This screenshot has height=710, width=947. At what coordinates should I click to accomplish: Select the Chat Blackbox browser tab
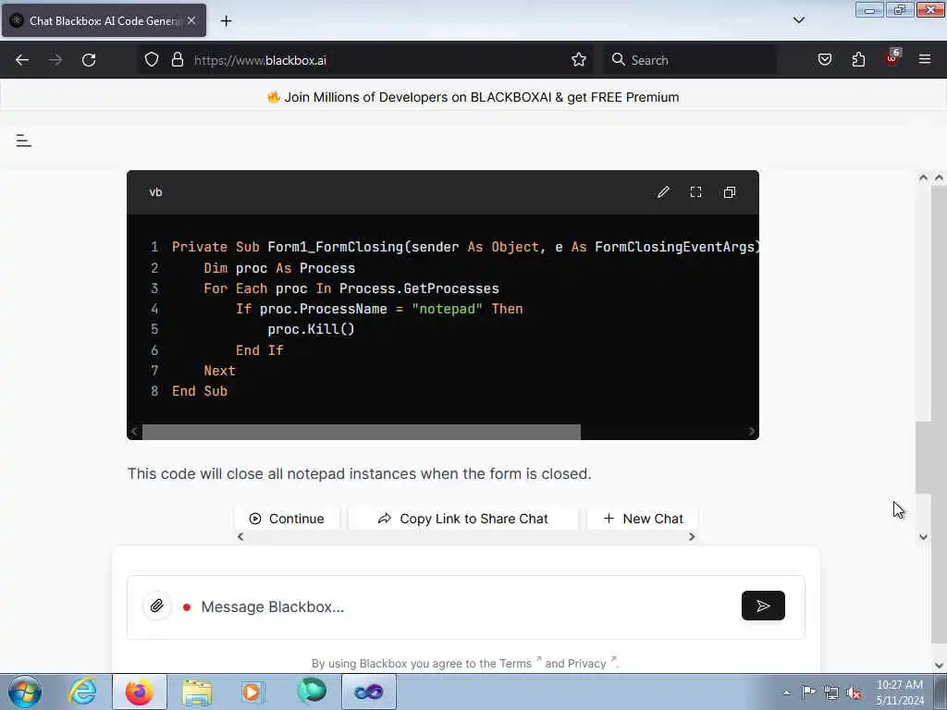tap(104, 20)
